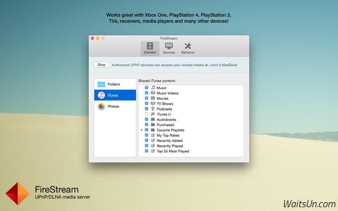Click the Stop server button
338x211 pixels.
pyautogui.click(x=101, y=65)
